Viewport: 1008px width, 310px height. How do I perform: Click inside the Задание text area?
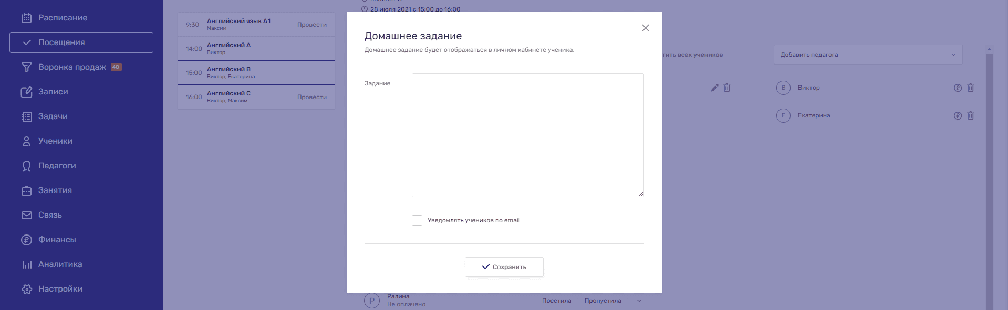pyautogui.click(x=527, y=135)
